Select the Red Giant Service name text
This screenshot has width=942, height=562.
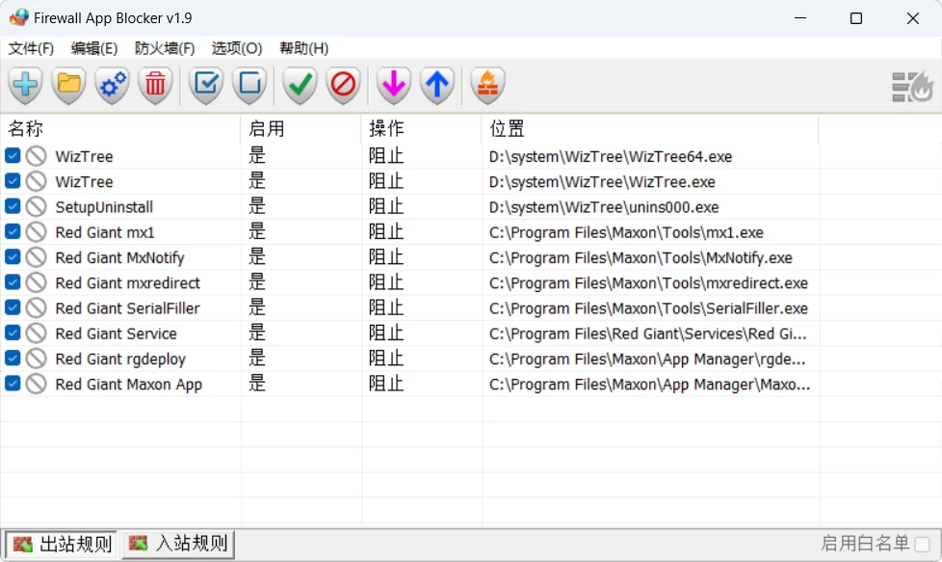point(116,334)
